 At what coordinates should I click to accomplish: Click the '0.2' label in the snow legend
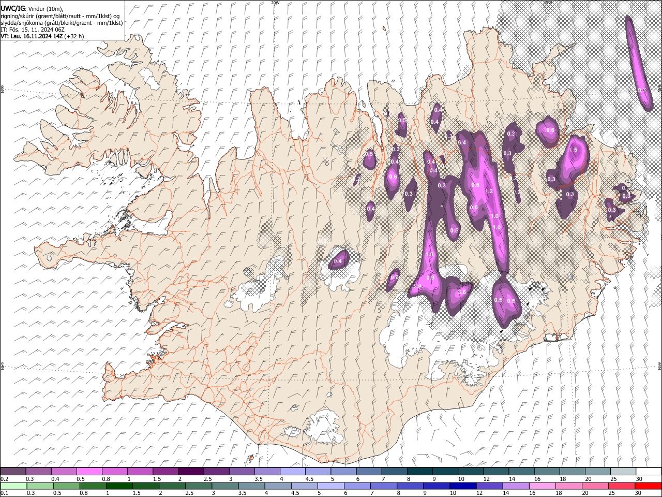[5, 479]
